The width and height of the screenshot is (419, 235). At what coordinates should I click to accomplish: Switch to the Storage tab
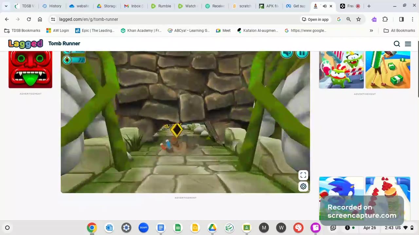point(106,6)
